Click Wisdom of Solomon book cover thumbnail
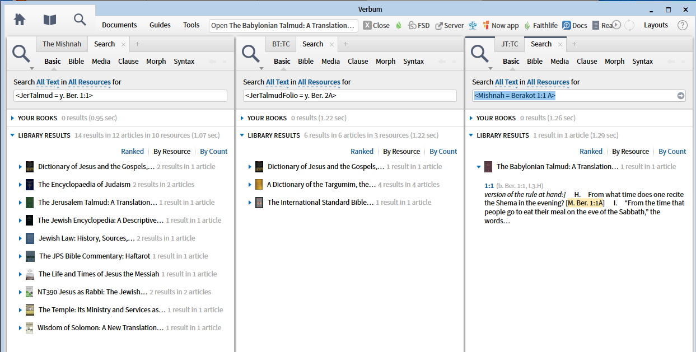 pyautogui.click(x=30, y=328)
